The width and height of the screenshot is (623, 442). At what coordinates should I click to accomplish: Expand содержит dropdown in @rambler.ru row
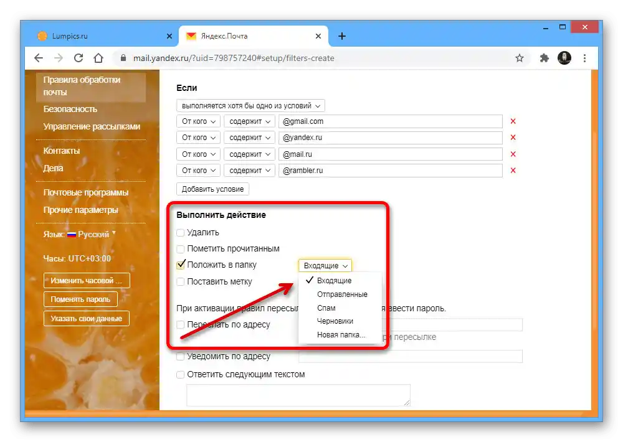tap(250, 171)
